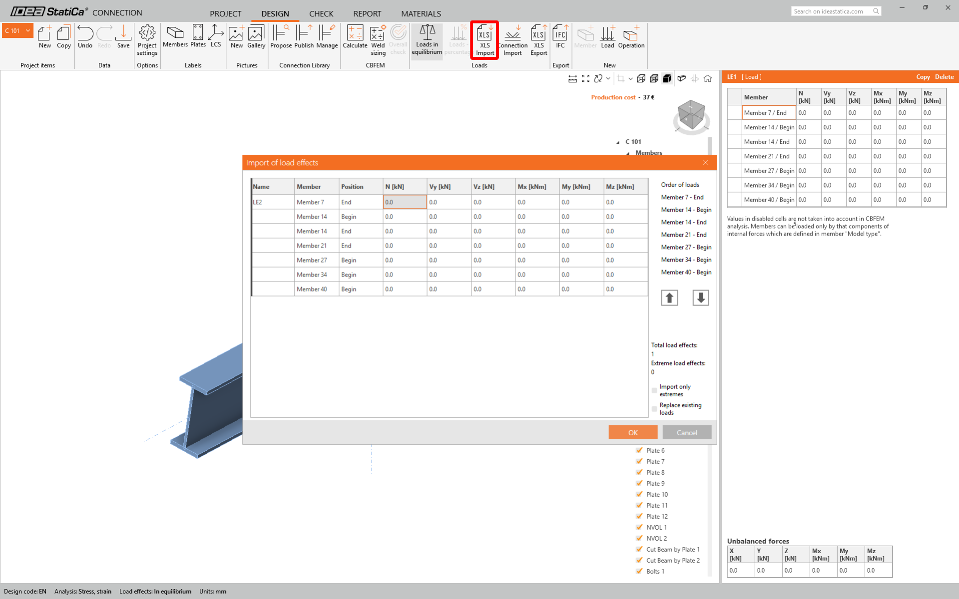Uncheck Plate 10 visibility checkbox
959x599 pixels.
click(x=639, y=494)
